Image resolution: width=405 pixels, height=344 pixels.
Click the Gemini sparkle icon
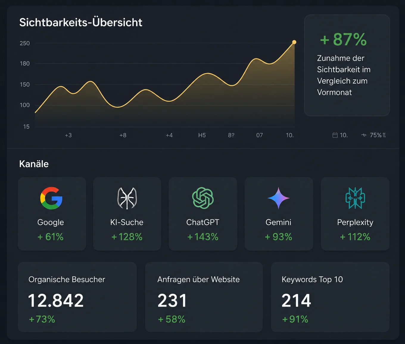tap(278, 198)
